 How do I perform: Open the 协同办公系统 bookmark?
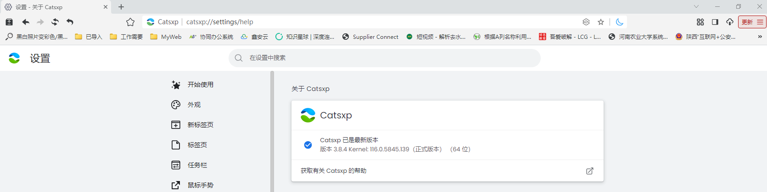211,37
